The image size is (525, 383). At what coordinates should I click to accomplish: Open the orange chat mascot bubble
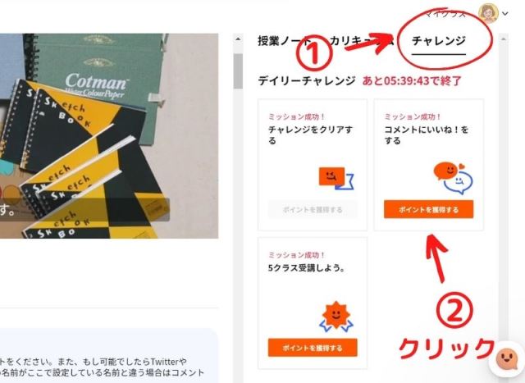[507, 359]
